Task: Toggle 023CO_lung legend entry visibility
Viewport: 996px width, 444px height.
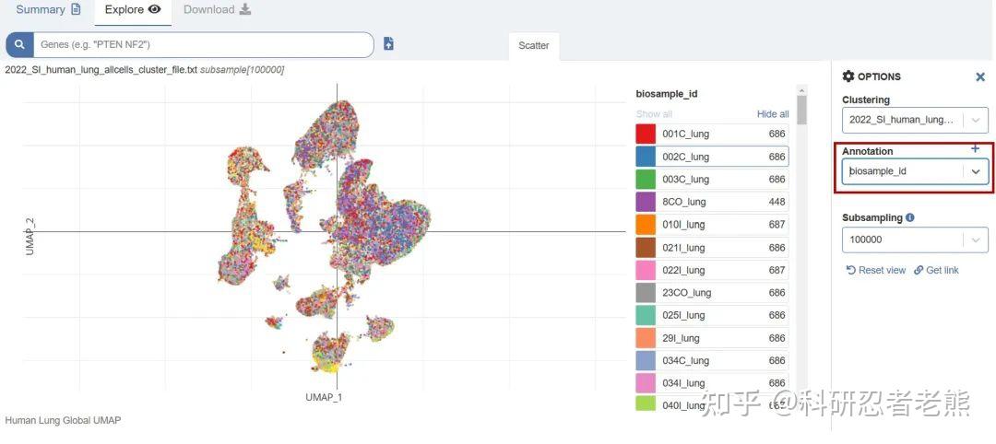Action: (x=711, y=293)
